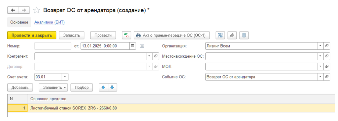
Task: Click the Провести button
Action: (103, 35)
